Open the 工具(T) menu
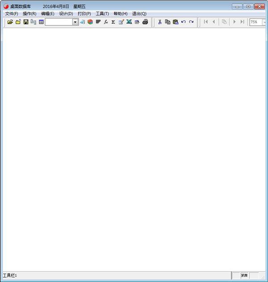Image resolution: width=268 pixels, height=282 pixels. coord(102,14)
